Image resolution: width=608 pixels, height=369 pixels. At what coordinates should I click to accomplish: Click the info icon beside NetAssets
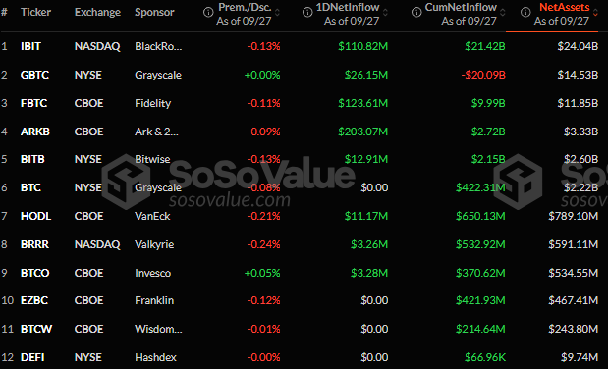(525, 13)
